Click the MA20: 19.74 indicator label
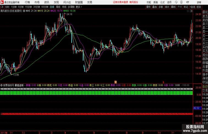This screenshot has width=208, height=134. point(56,11)
